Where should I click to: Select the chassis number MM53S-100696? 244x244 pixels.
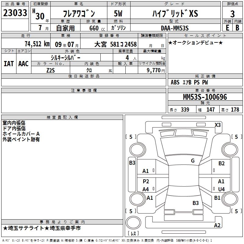(x=205, y=97)
